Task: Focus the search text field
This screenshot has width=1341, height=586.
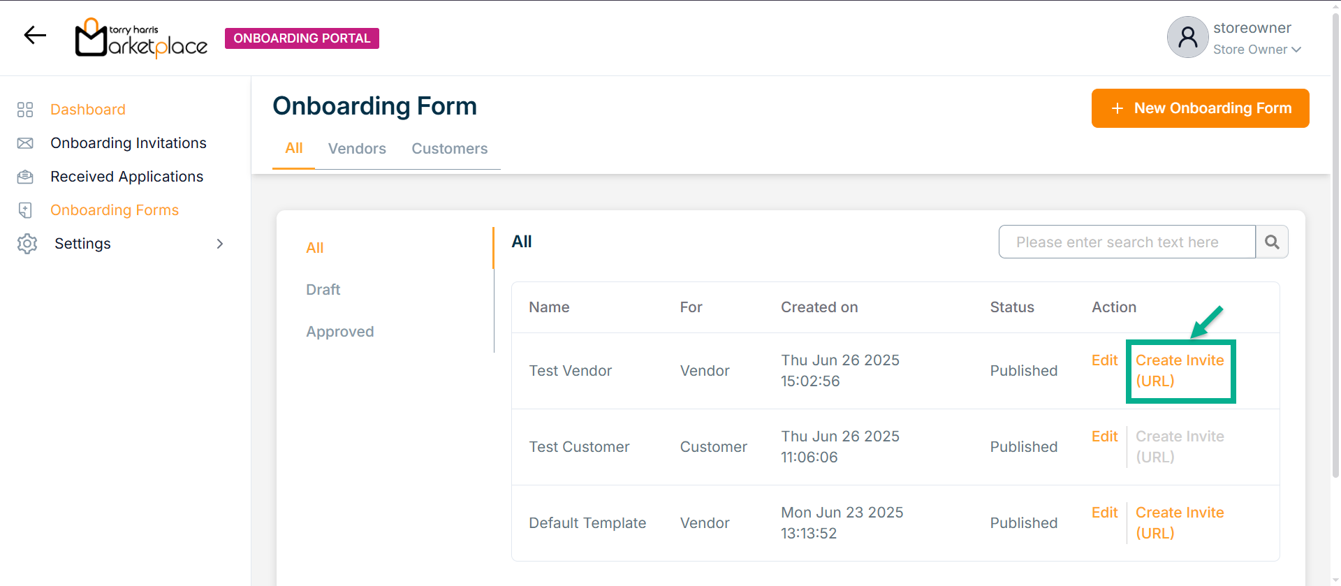Action: tap(1127, 242)
